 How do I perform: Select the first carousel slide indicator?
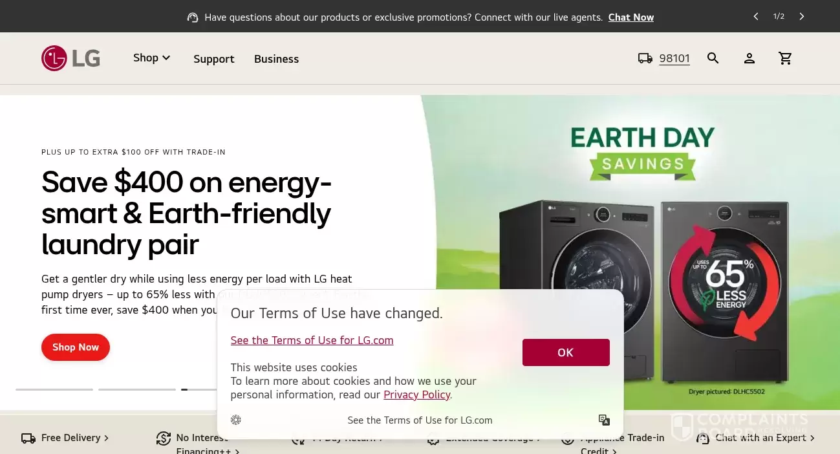point(54,389)
